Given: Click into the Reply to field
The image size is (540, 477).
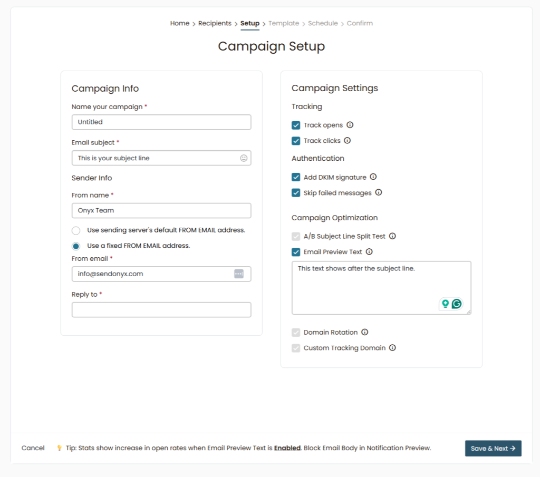Looking at the screenshot, I should point(161,310).
